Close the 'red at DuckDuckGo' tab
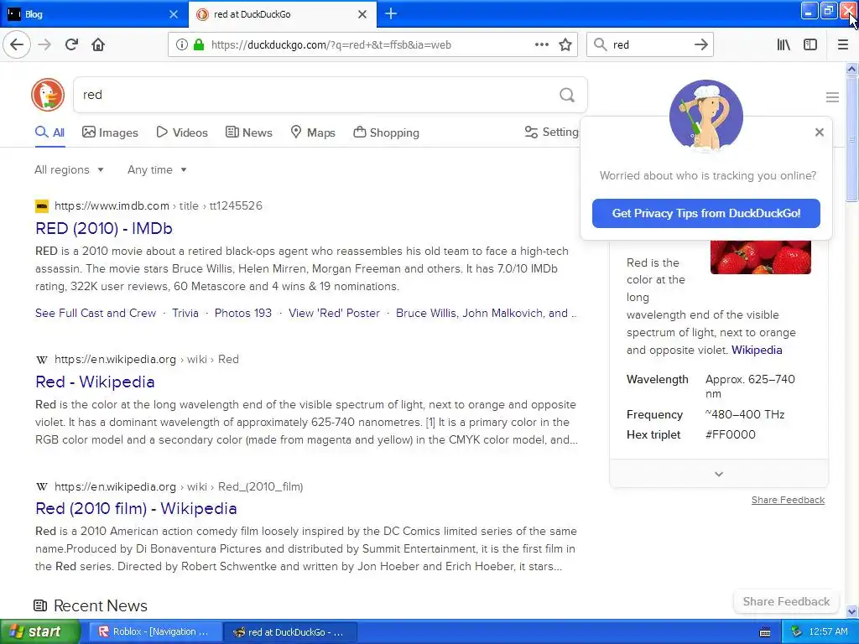Image resolution: width=859 pixels, height=644 pixels. click(362, 14)
